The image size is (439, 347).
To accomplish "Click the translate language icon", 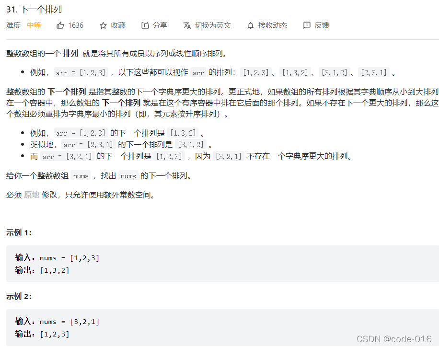I will point(187,25).
